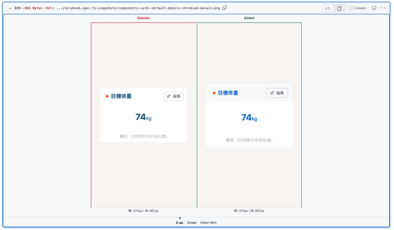Click the 期日 date text in the Added image
The image size is (394, 230).
coord(249,140)
